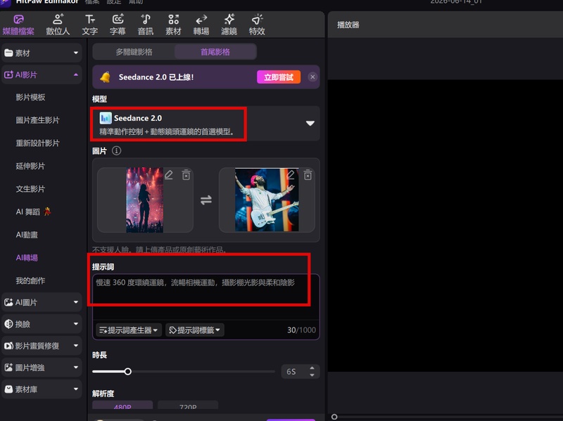The width and height of the screenshot is (563, 421).
Task: Click the 圖片 info icon
Action: point(116,150)
